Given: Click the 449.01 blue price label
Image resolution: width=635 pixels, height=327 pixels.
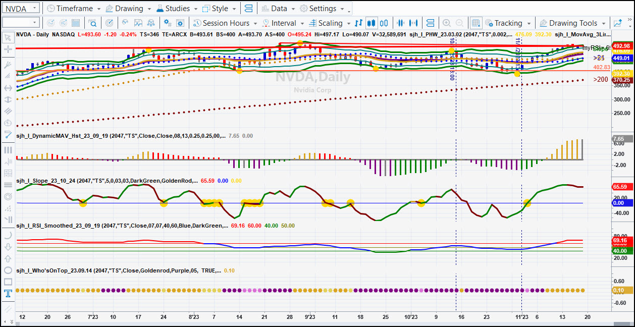Looking at the screenshot, I should (621, 59).
